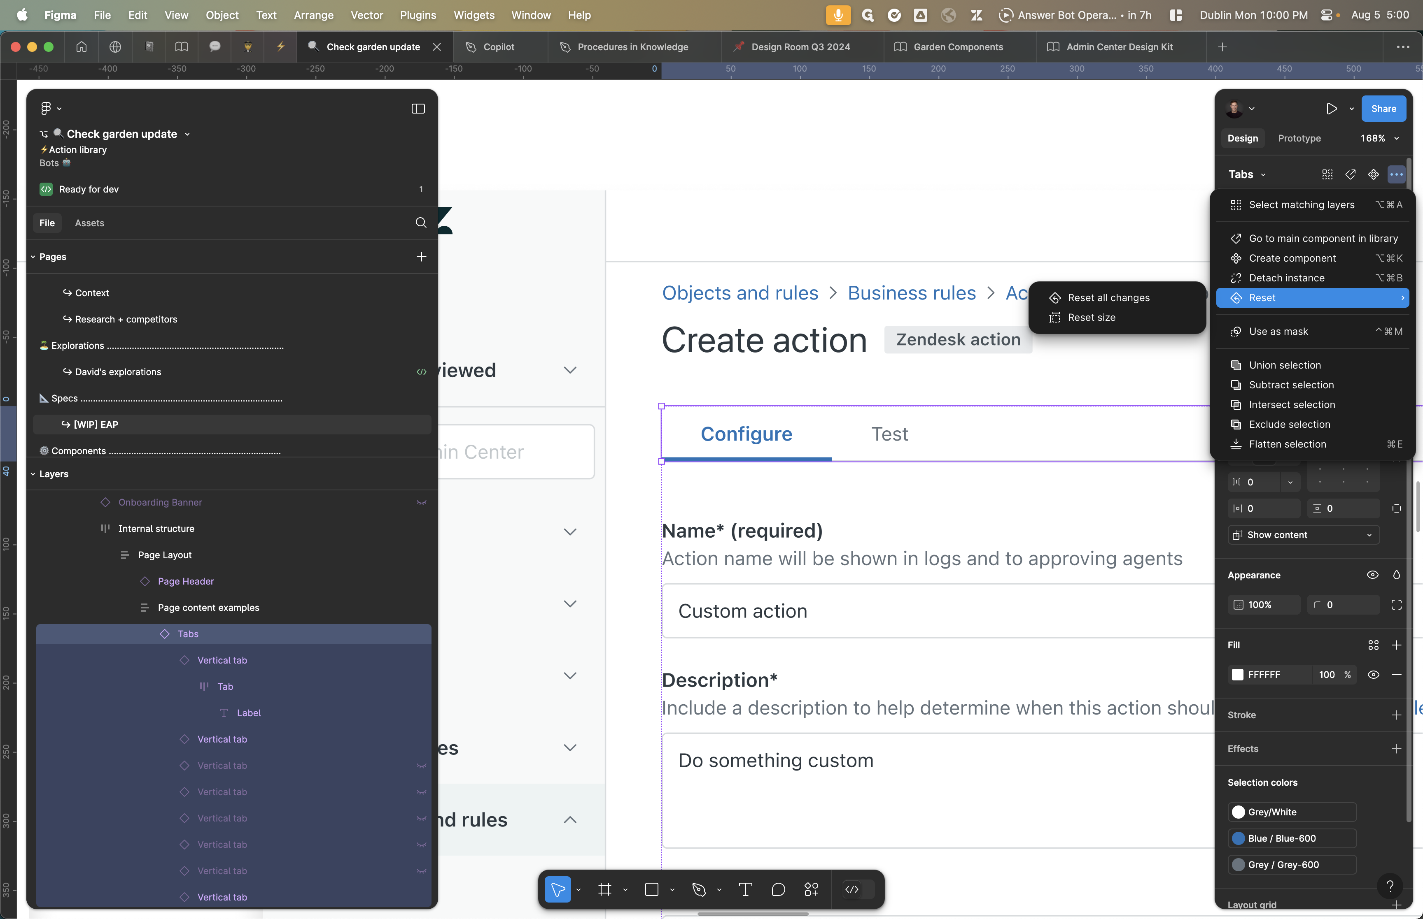Add a new fill
This screenshot has height=919, width=1423.
pos(1396,645)
